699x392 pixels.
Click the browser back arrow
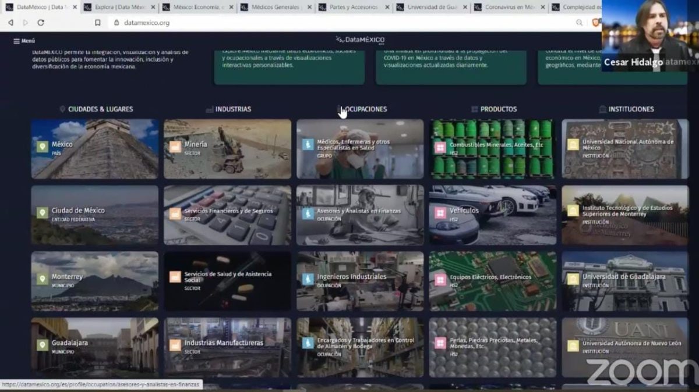pos(10,23)
